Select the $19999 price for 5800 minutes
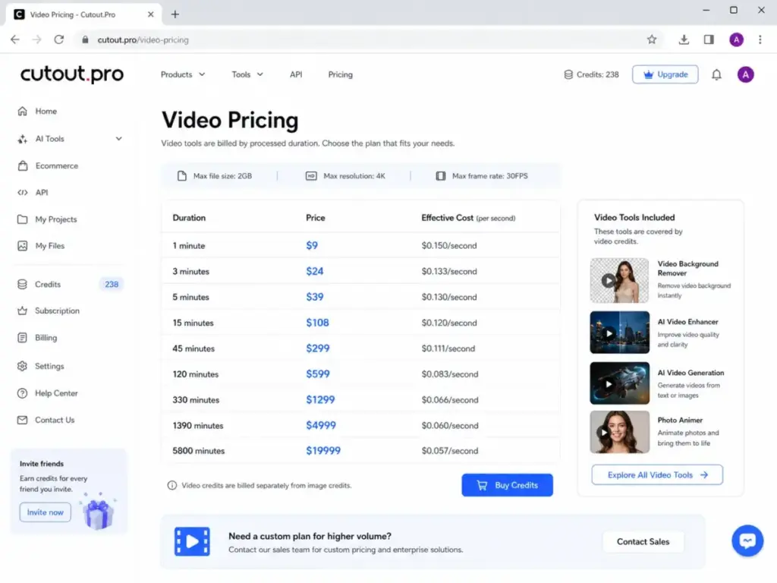 [x=323, y=451]
